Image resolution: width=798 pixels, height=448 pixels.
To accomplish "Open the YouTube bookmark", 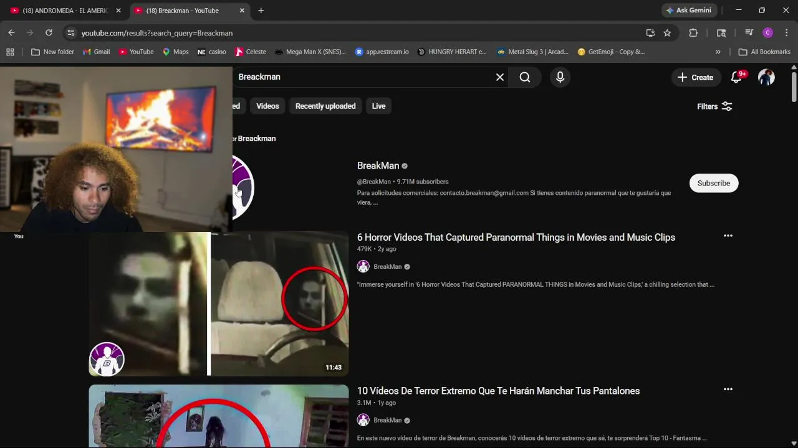I will pyautogui.click(x=136, y=52).
